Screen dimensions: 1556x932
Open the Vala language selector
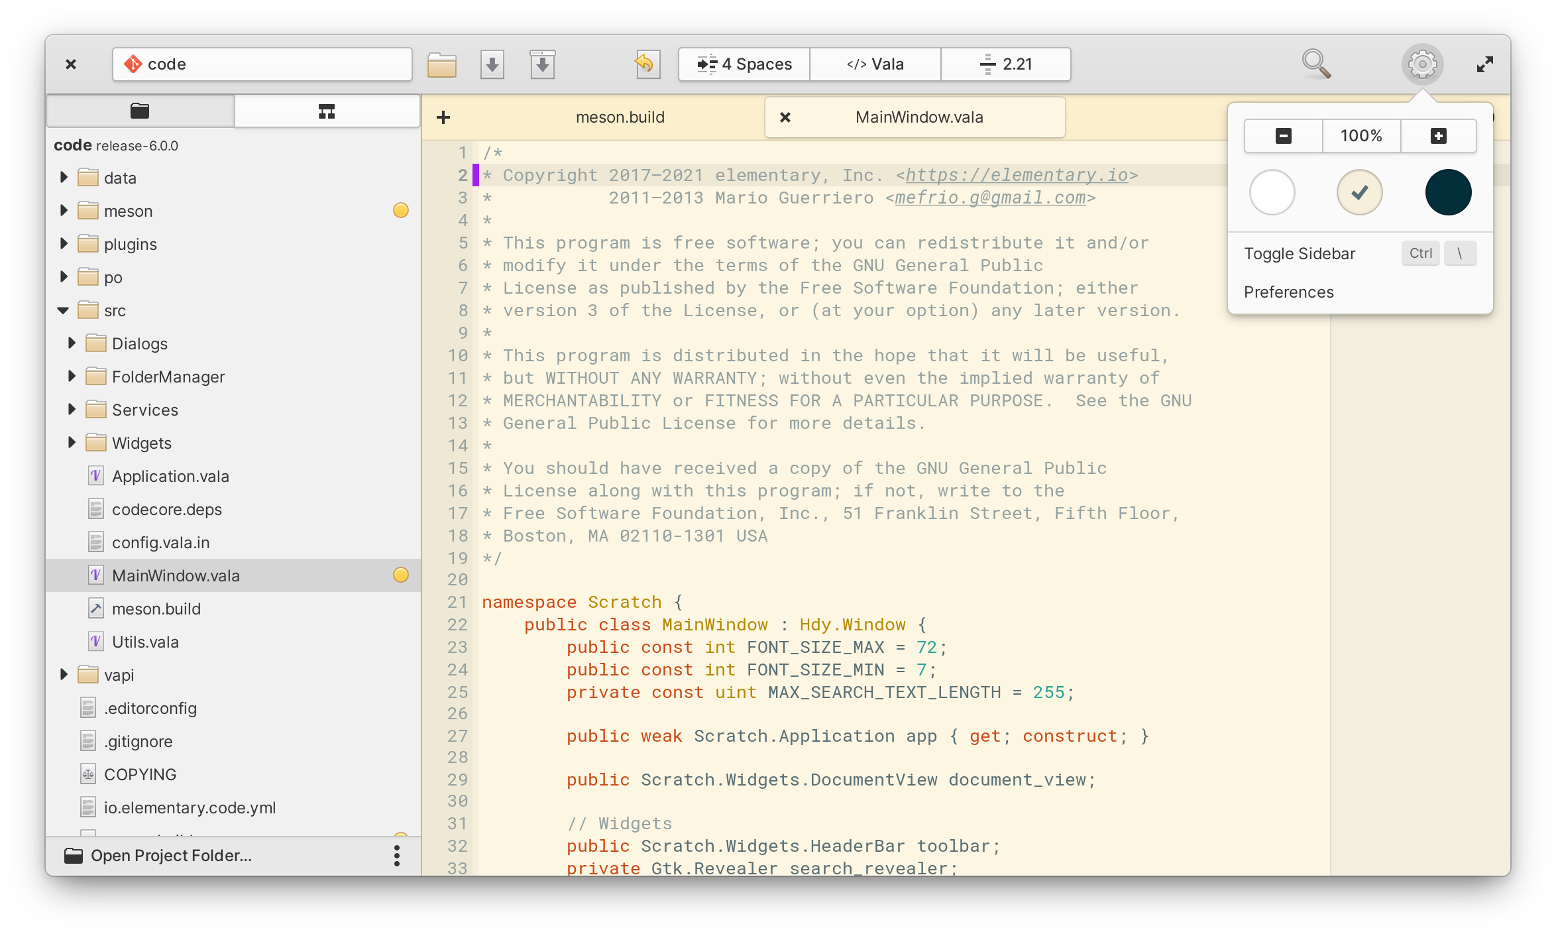pos(875,64)
